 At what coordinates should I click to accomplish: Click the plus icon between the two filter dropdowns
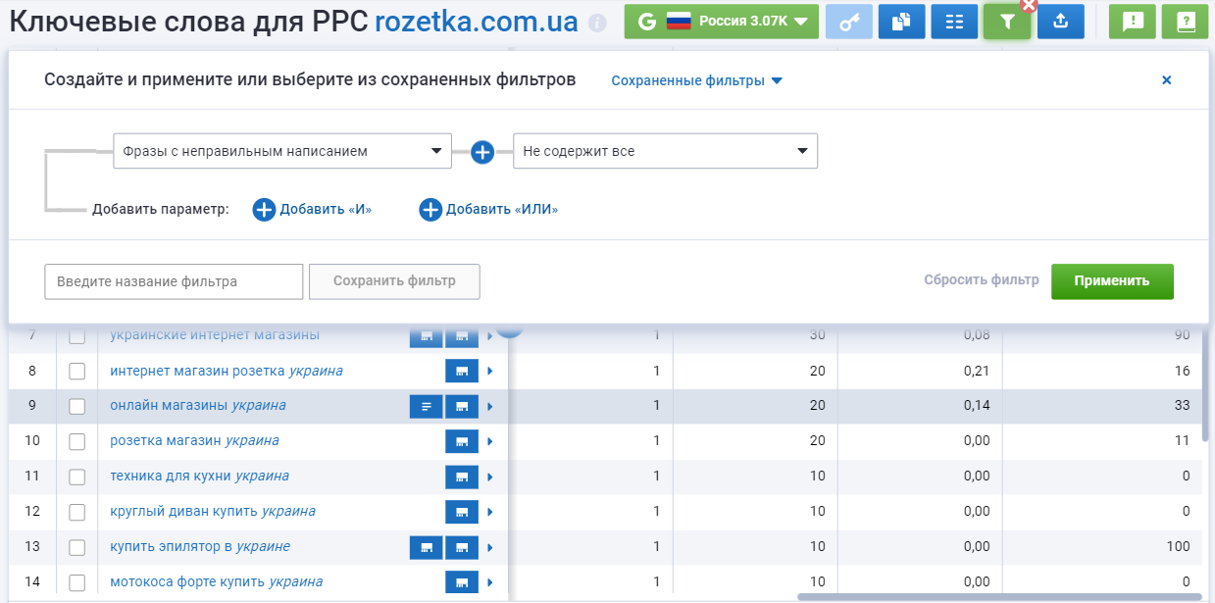[x=482, y=152]
